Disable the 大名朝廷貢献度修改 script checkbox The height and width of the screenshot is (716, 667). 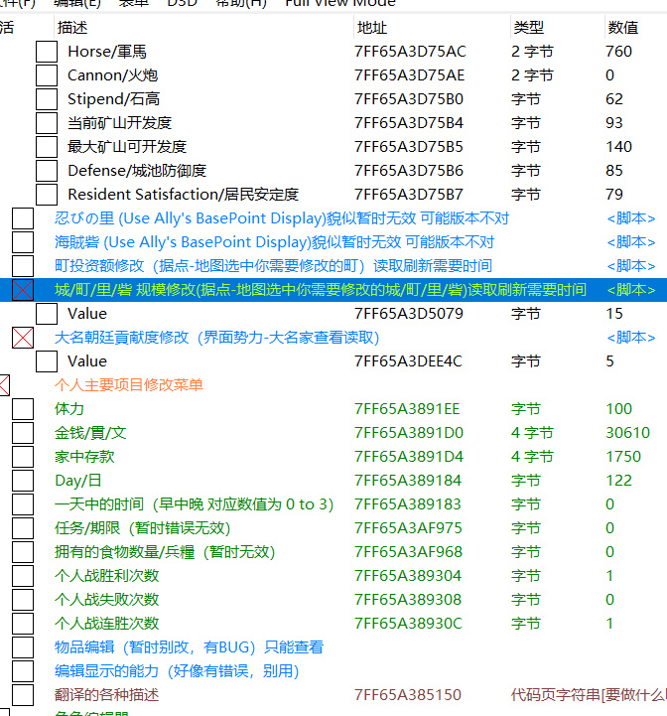(x=23, y=338)
